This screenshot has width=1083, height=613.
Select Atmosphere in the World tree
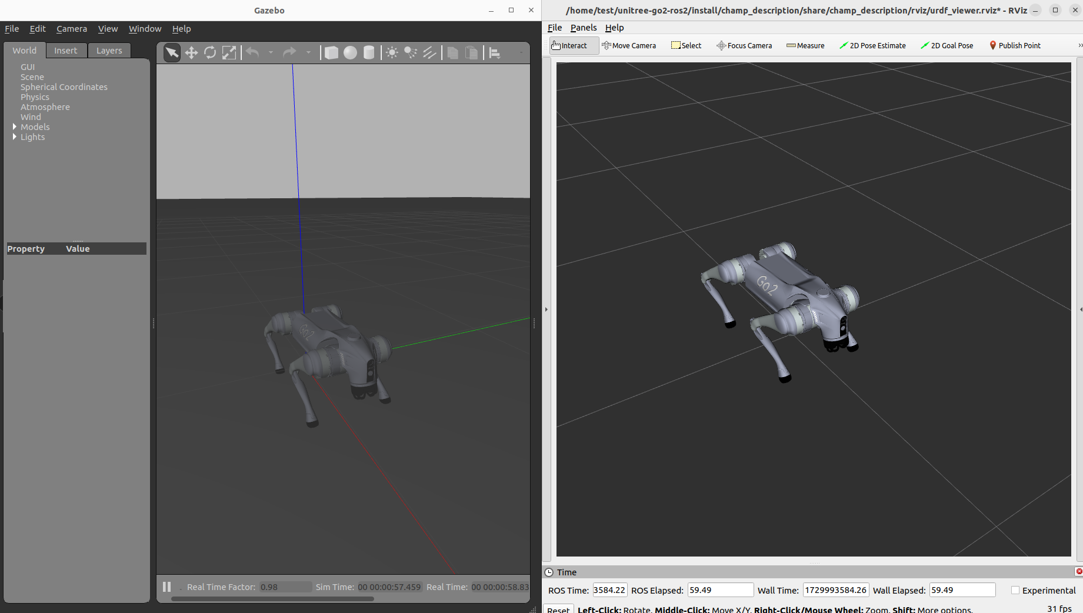point(45,107)
